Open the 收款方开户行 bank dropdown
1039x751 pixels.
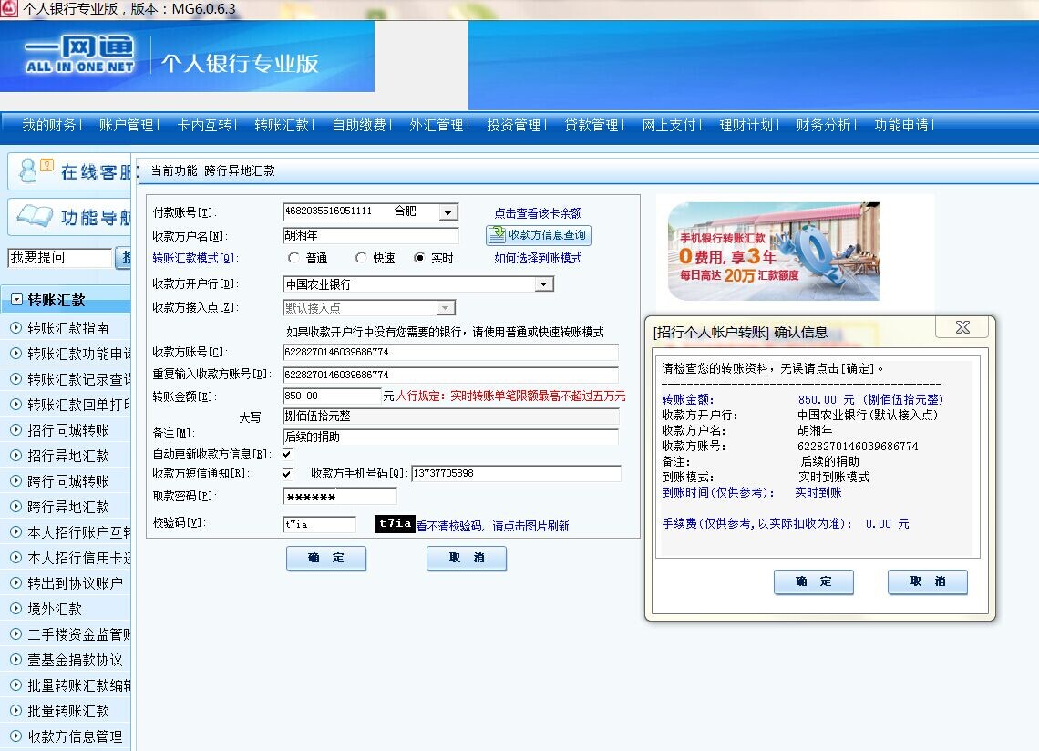(543, 283)
